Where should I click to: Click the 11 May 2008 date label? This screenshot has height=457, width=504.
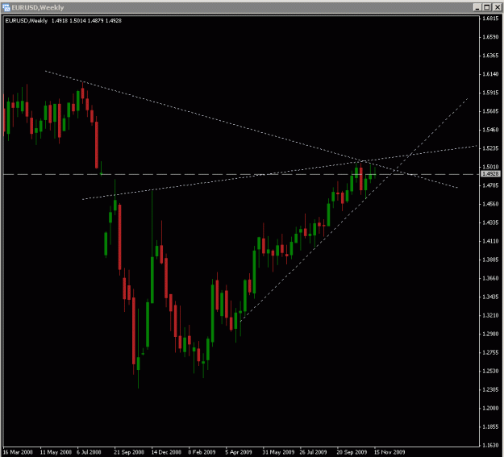[x=56, y=452]
